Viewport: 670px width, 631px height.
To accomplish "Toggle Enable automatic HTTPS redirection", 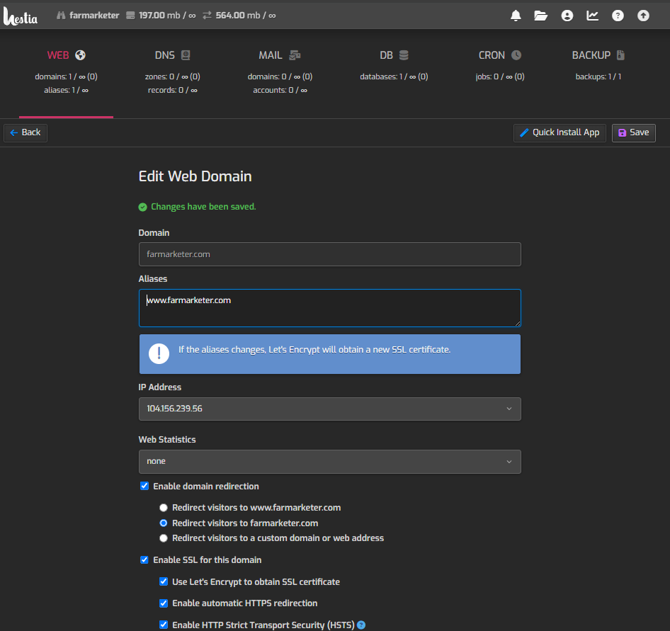I will tap(163, 603).
